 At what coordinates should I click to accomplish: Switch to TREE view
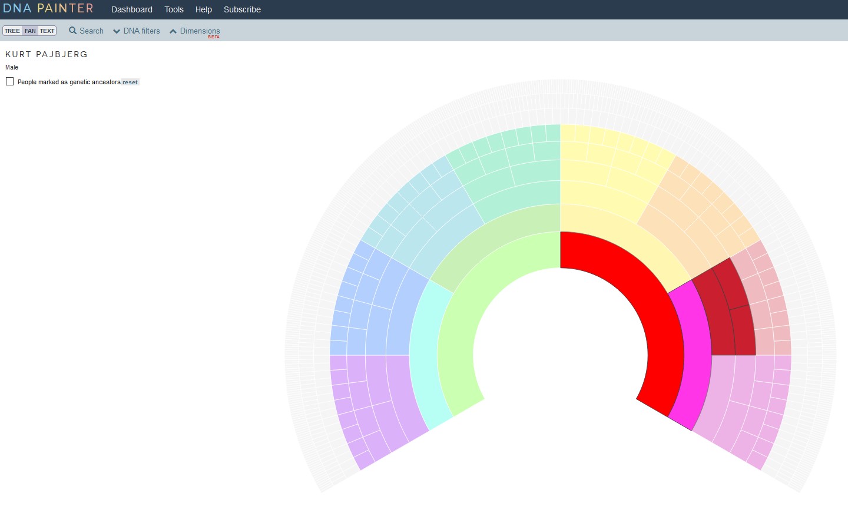pyautogui.click(x=12, y=31)
